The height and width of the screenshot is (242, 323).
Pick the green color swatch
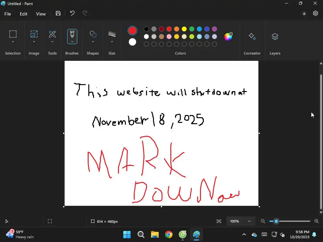tap(192, 29)
